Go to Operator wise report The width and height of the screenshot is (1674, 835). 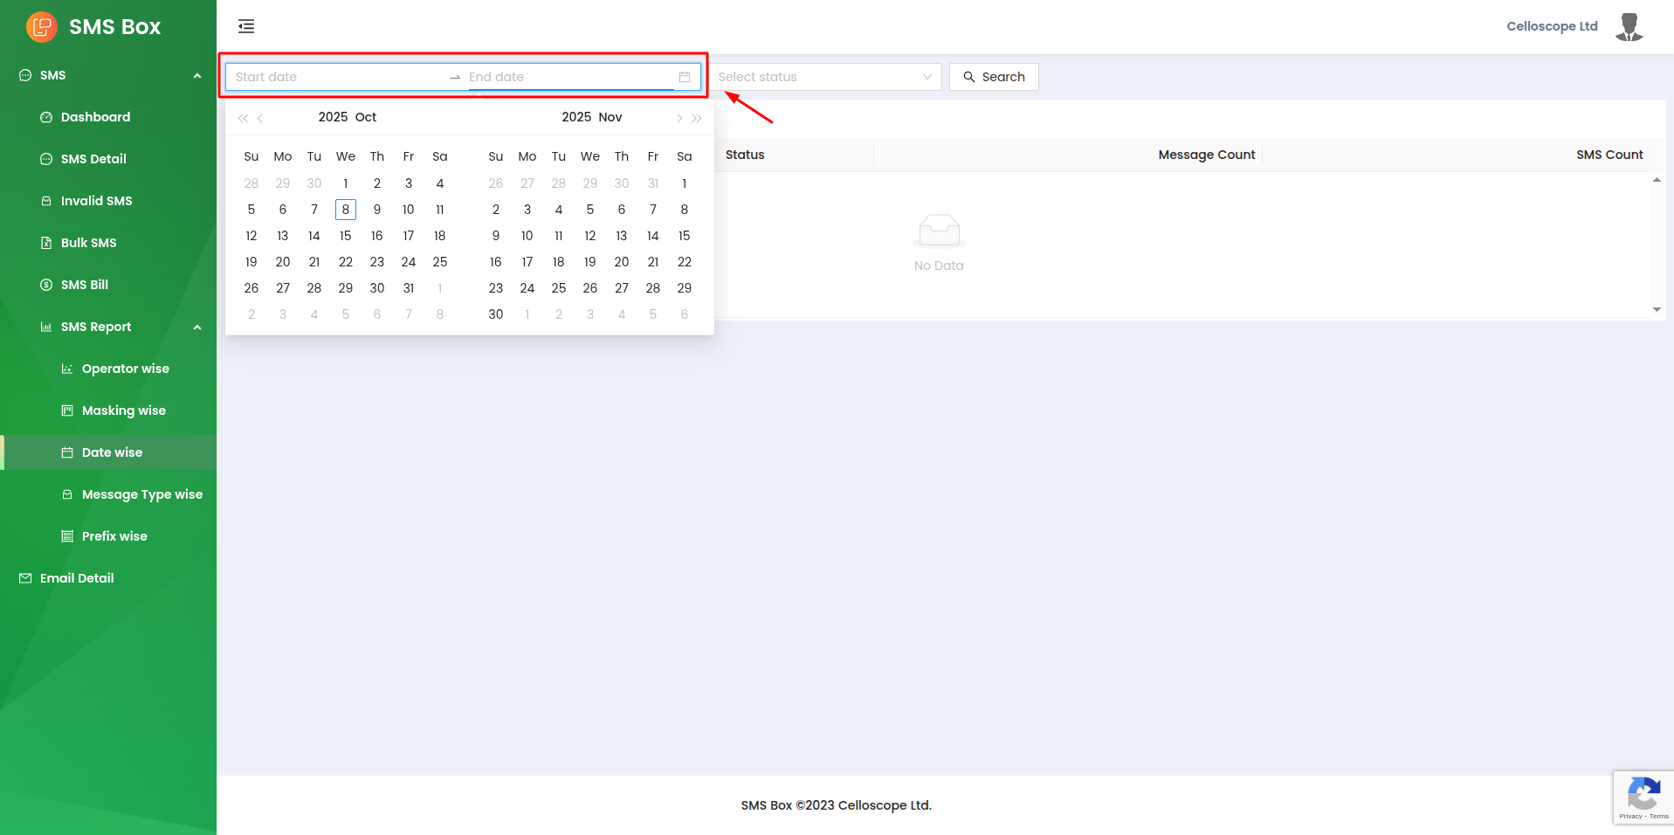(x=125, y=369)
